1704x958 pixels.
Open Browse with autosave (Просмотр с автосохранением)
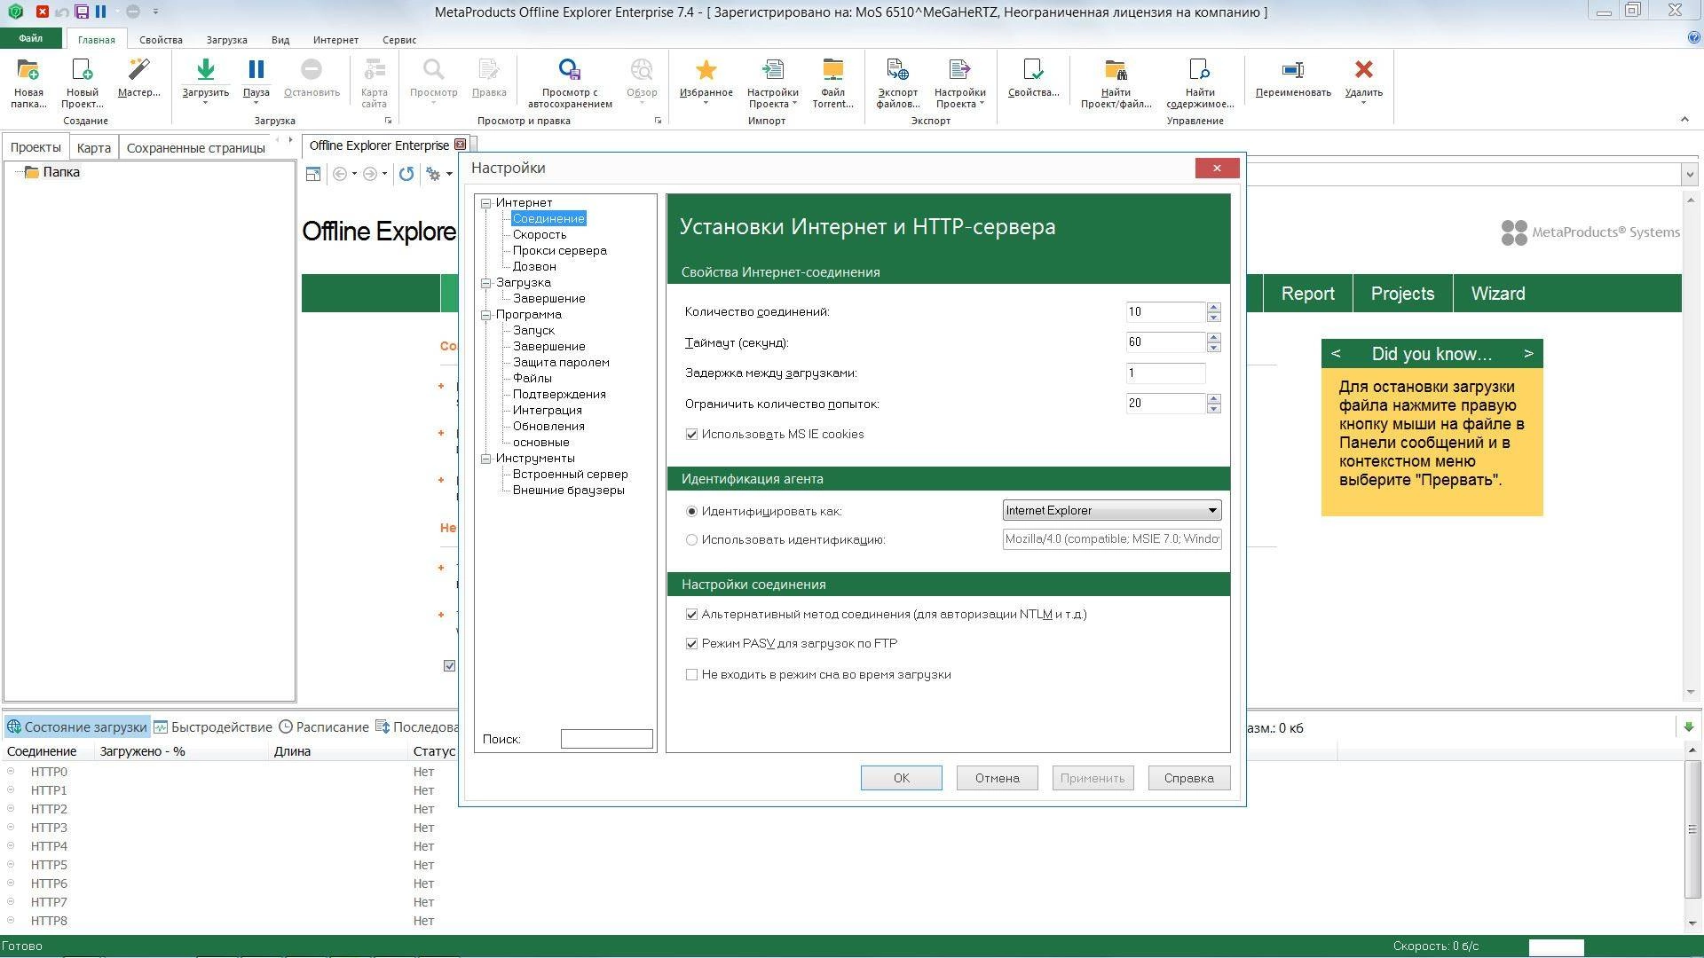tap(570, 70)
